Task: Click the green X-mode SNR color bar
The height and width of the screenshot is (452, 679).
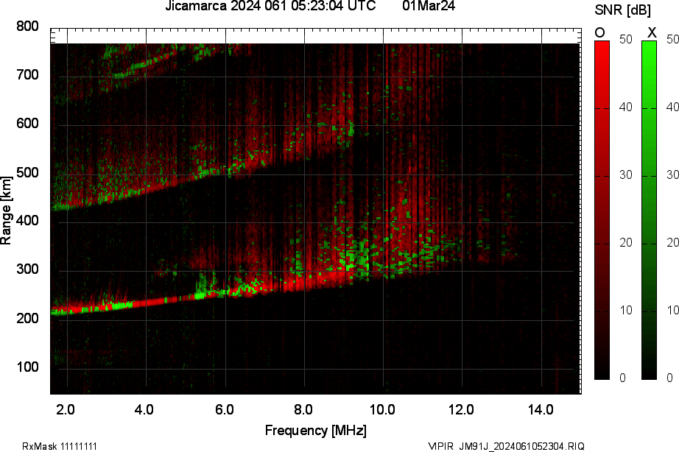Action: pos(649,211)
